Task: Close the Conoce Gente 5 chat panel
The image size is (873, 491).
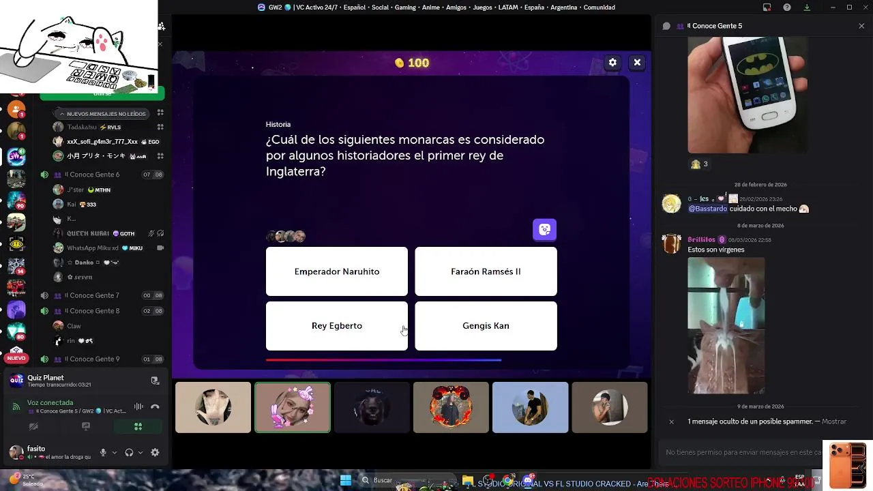Action: click(x=861, y=26)
